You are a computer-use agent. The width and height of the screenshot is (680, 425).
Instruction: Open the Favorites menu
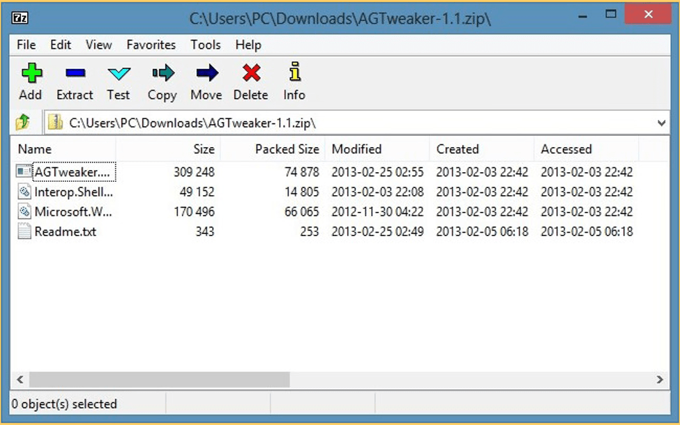click(151, 45)
